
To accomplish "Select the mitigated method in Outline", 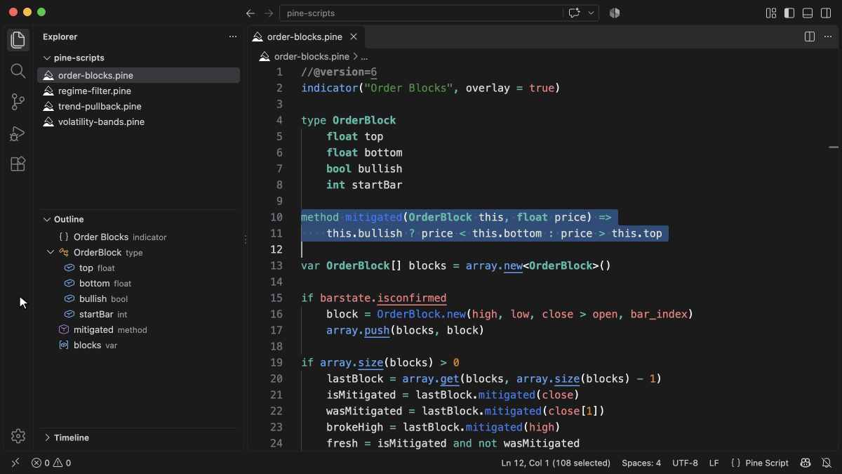I will tap(139, 329).
